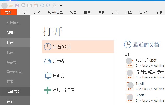Screen dimensions: 165x105
Task: Switch to the 保护 tab
Action: pyautogui.click(x=101, y=12)
